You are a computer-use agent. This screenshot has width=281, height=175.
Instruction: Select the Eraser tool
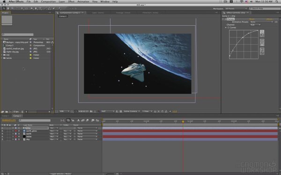pyautogui.click(x=53, y=8)
